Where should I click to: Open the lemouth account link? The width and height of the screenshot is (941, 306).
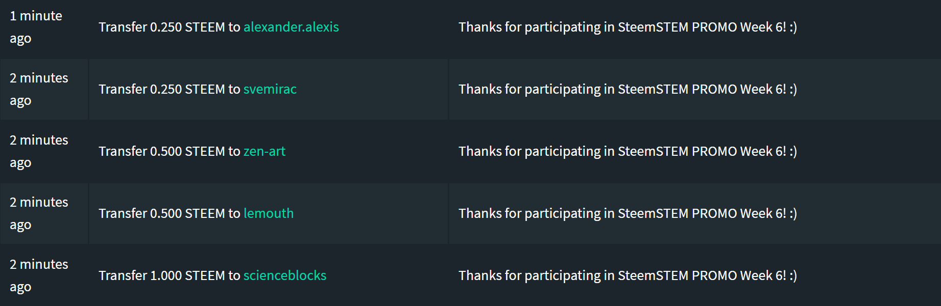click(269, 213)
